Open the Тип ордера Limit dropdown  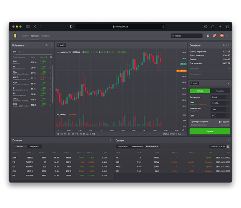click(x=220, y=97)
